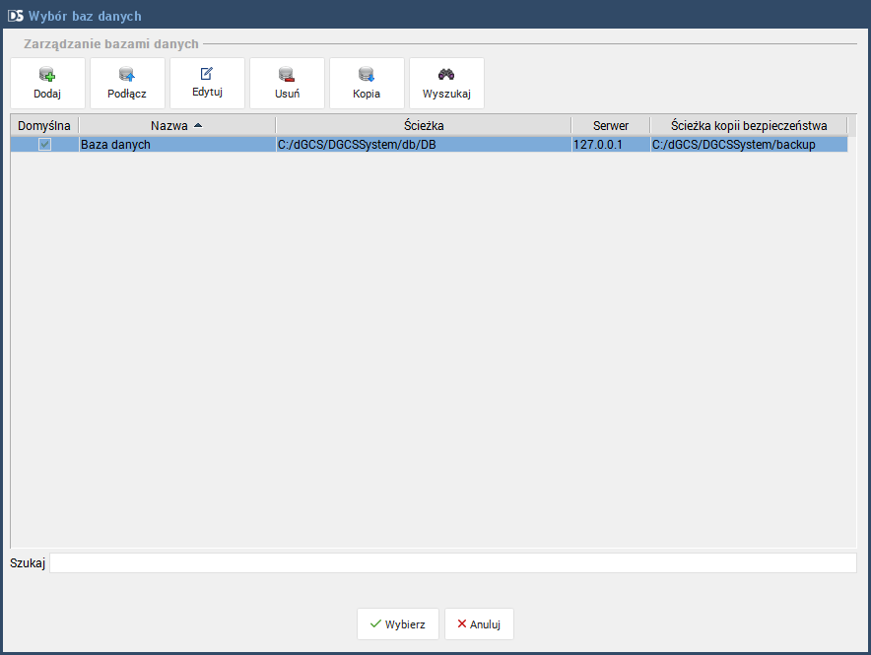Click the Domyślna column header
Image resolution: width=871 pixels, height=655 pixels.
tap(44, 125)
